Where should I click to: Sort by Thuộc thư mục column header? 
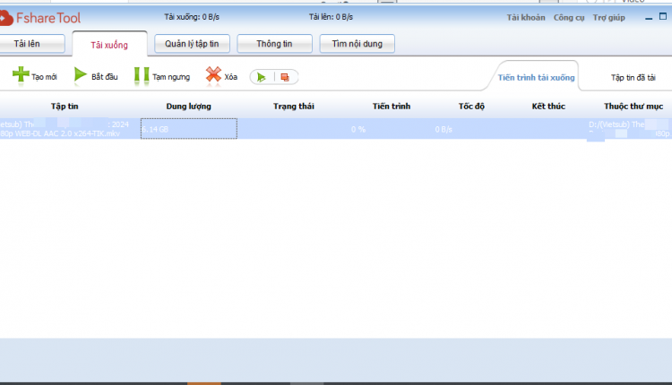[633, 107]
